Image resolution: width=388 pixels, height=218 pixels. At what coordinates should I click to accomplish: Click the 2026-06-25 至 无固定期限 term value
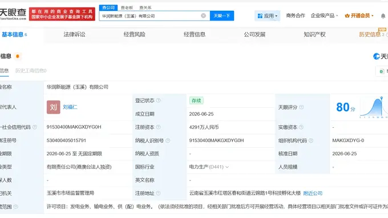point(74,154)
